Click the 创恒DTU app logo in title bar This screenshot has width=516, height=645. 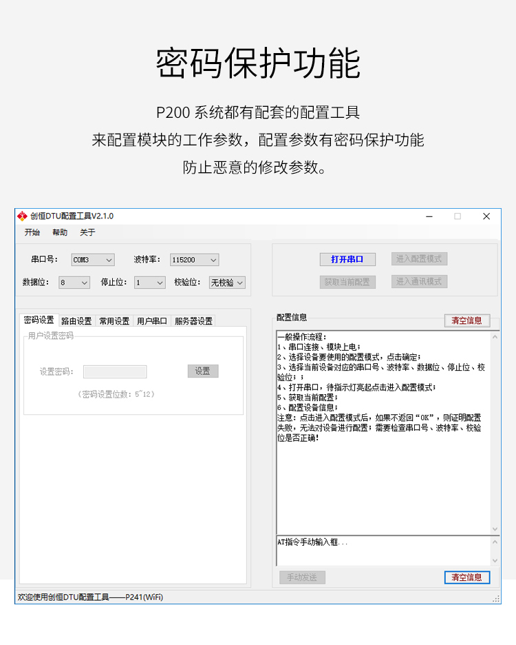(x=22, y=216)
